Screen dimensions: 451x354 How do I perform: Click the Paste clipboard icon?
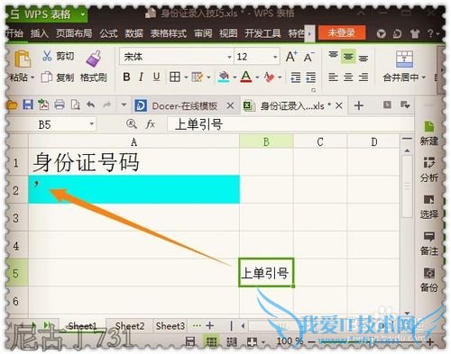23,59
